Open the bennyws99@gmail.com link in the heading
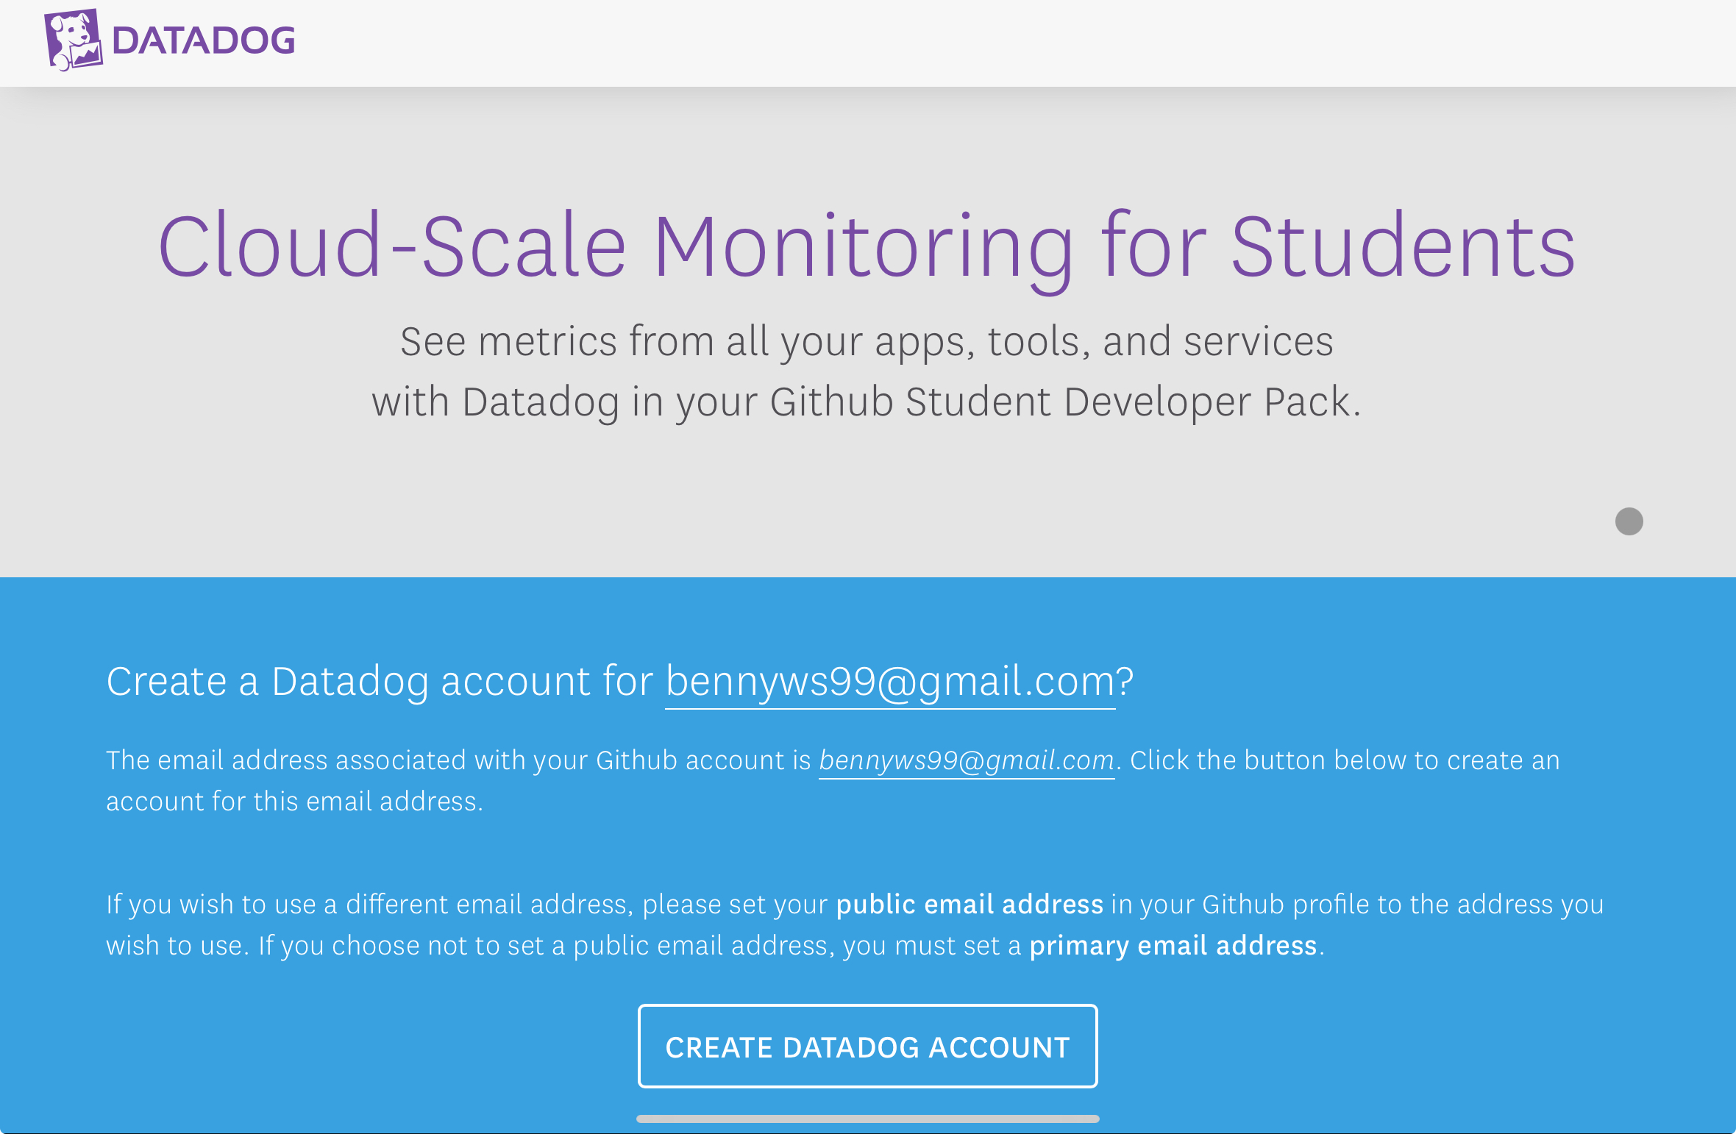1736x1134 pixels. [x=890, y=682]
